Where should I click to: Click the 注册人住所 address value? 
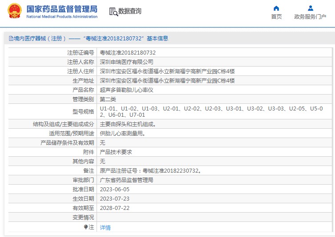tap(167, 71)
